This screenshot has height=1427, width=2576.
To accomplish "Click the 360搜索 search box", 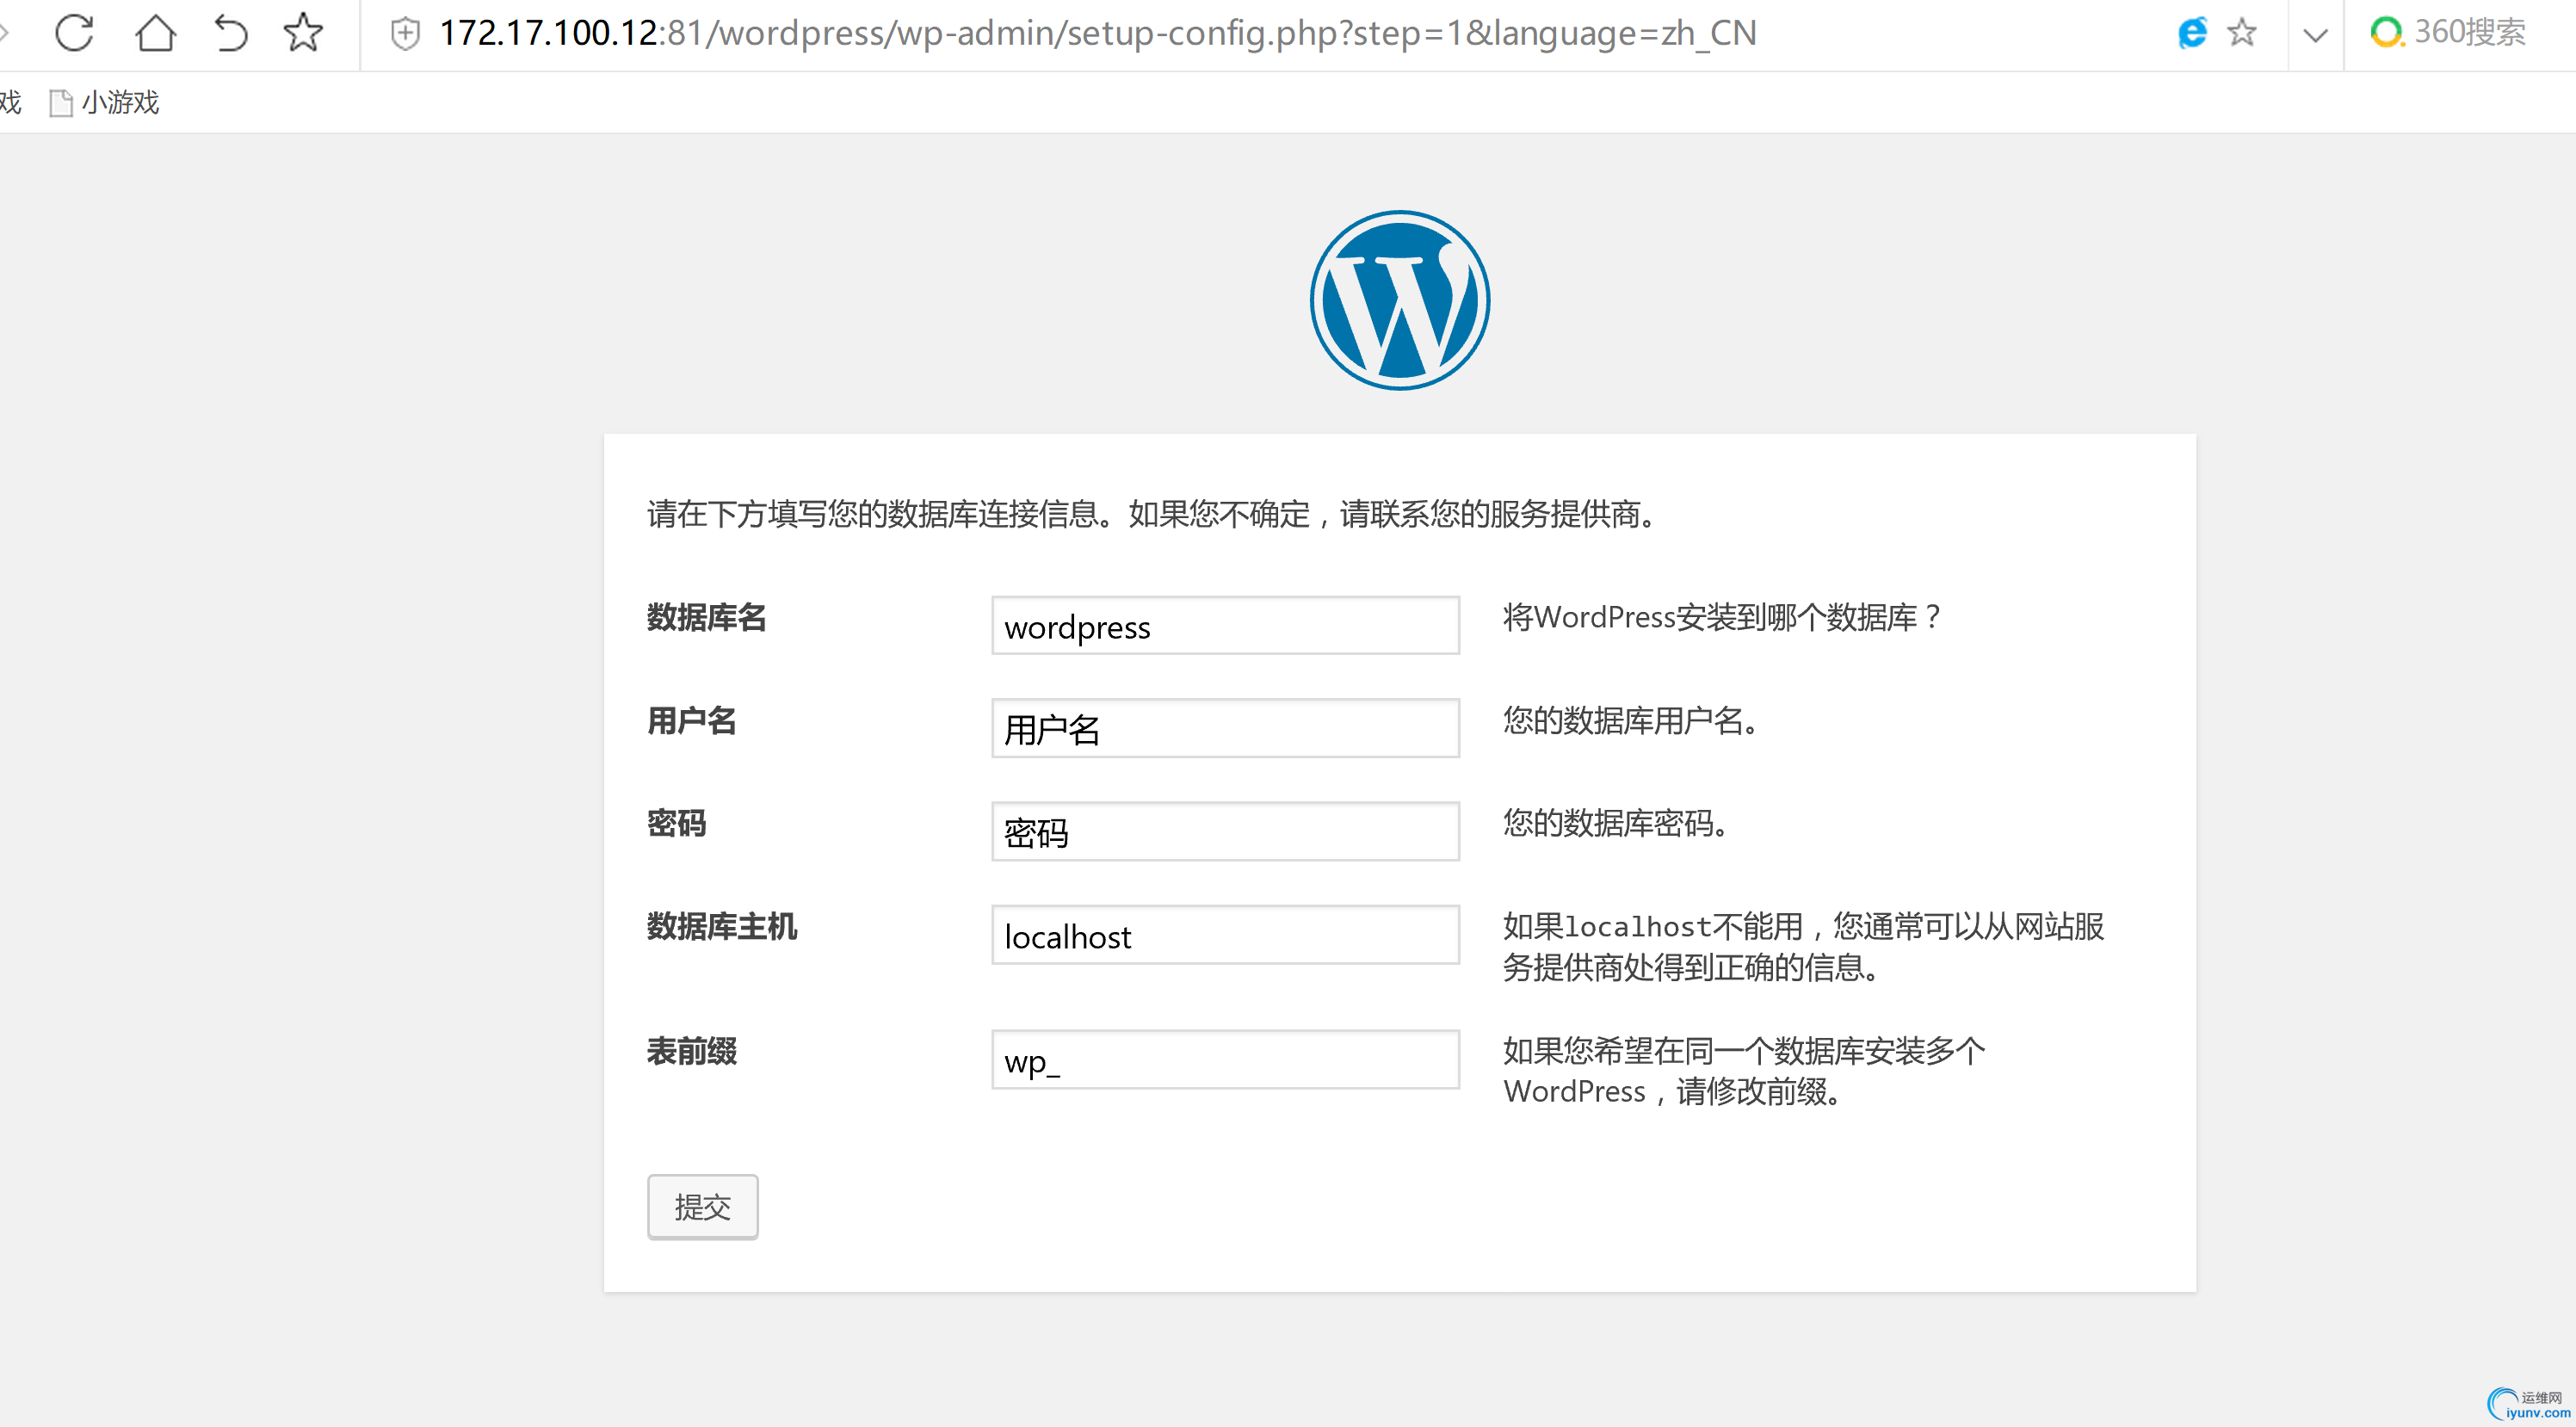I will (x=2470, y=33).
